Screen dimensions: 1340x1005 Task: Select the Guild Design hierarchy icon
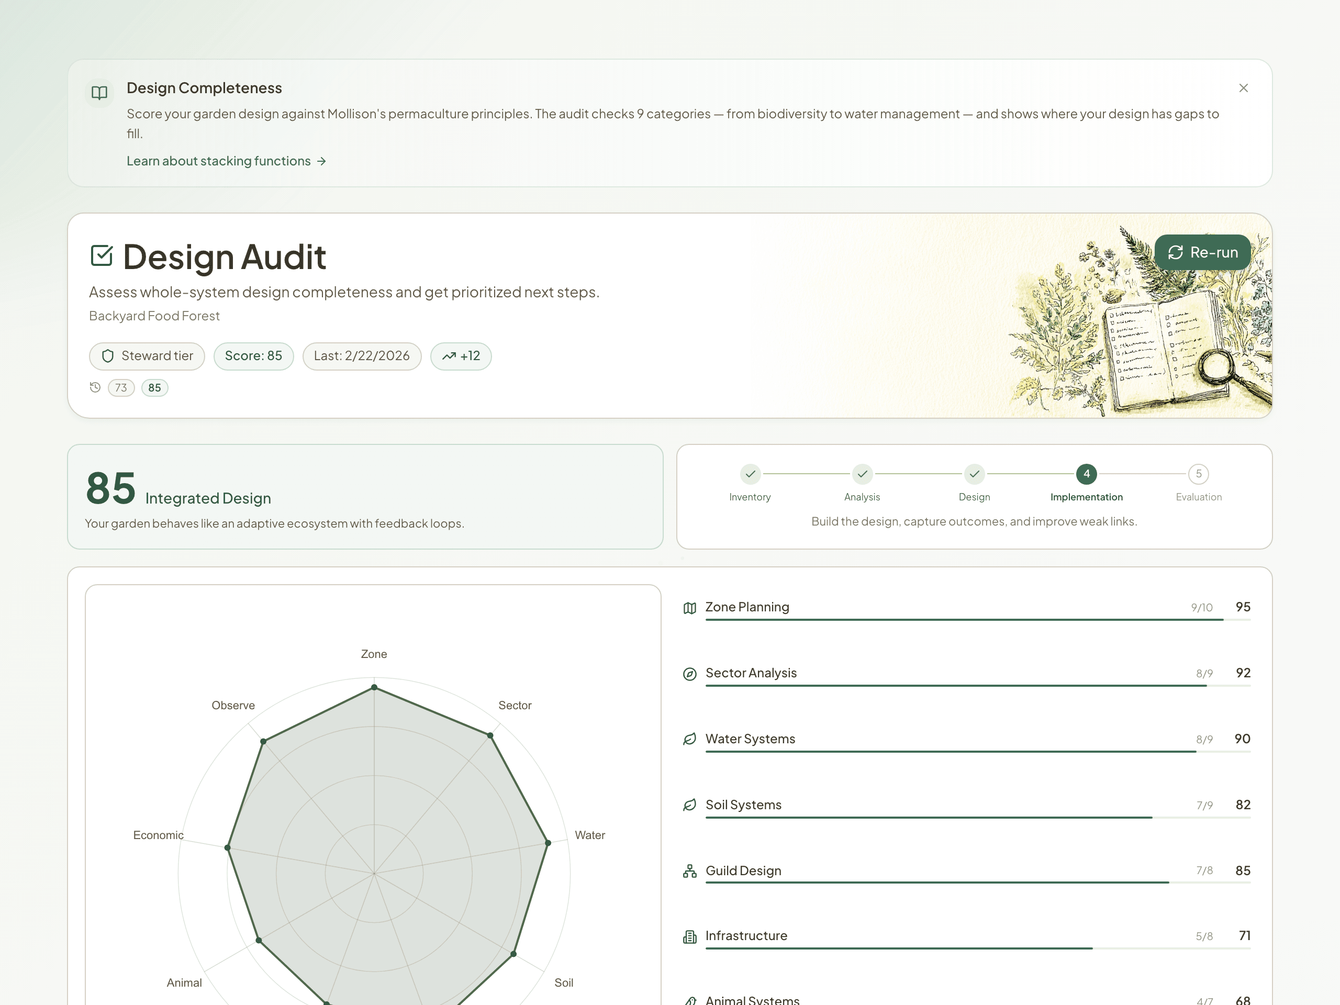689,872
